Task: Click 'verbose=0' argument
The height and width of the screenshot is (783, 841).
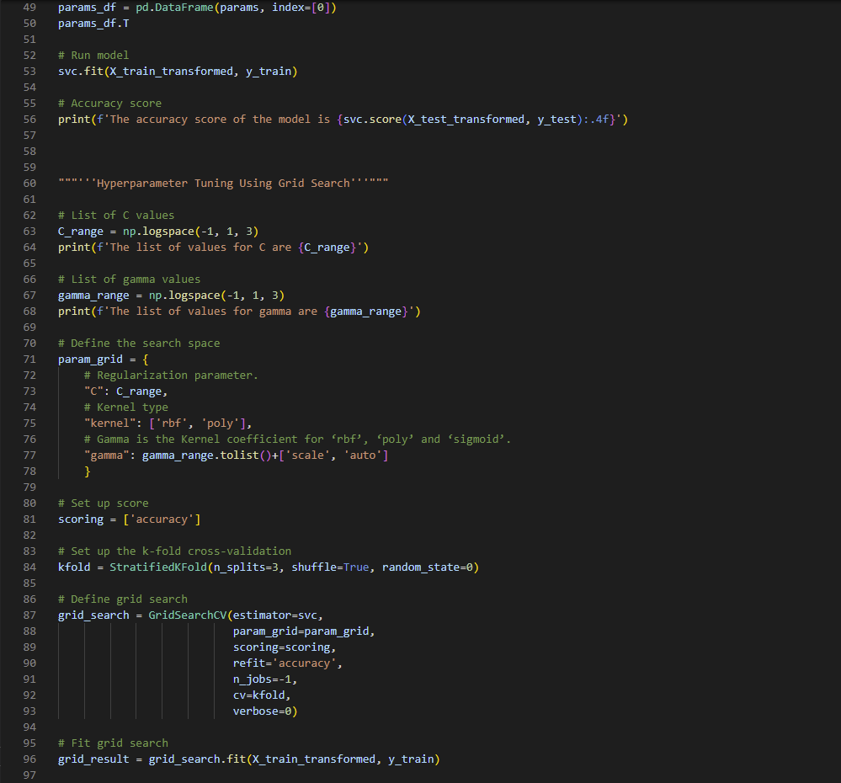Action: point(262,711)
